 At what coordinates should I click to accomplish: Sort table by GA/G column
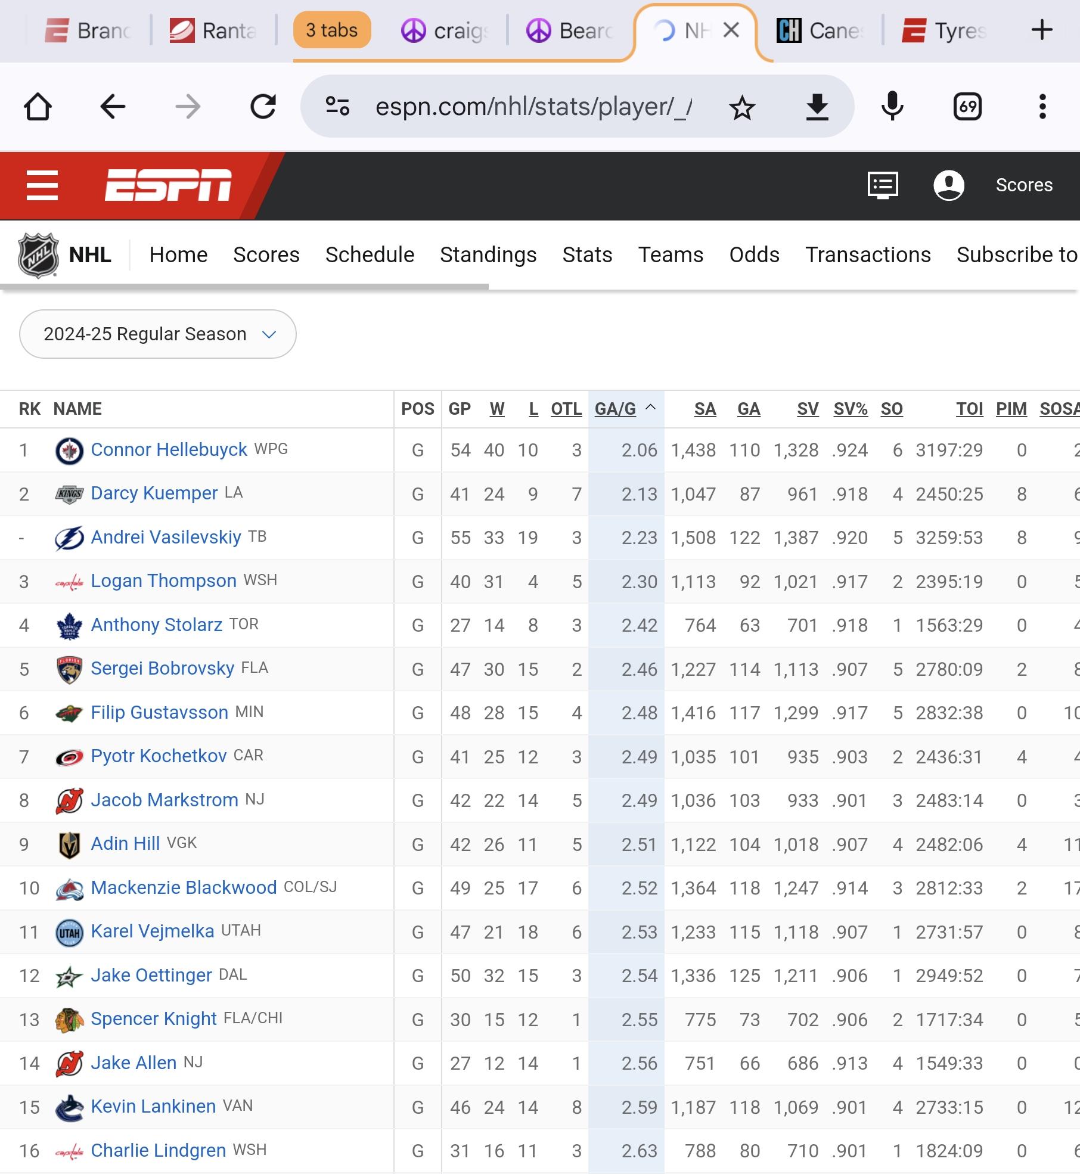coord(615,409)
